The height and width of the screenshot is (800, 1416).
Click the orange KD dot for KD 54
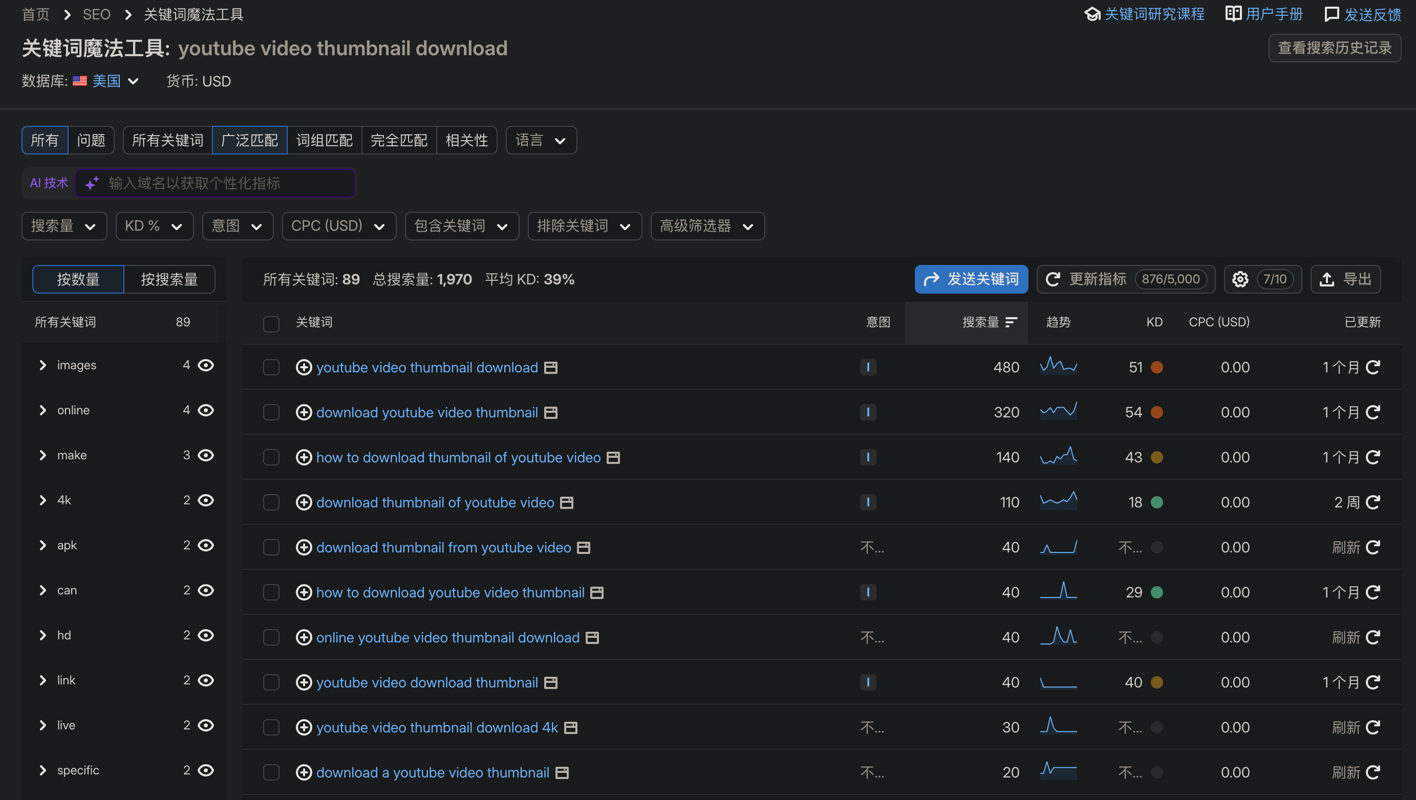coord(1156,412)
